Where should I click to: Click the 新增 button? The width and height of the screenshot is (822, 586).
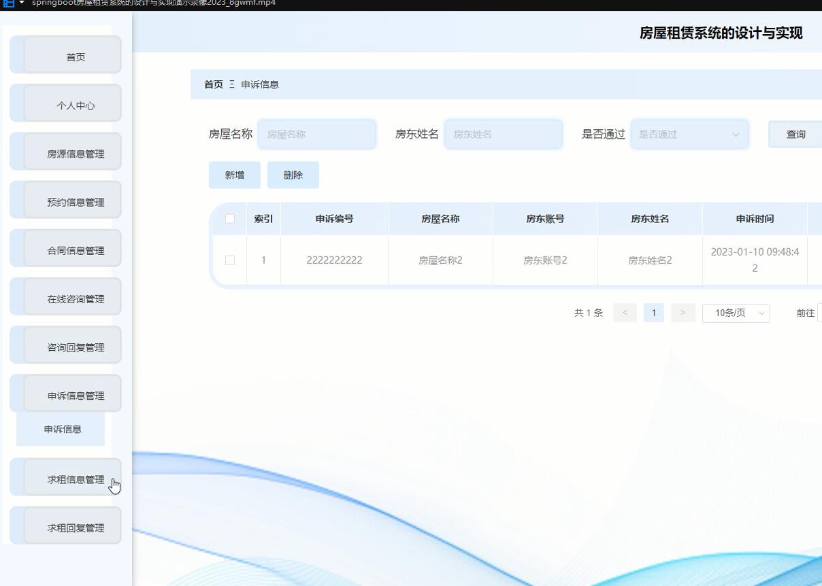[235, 175]
